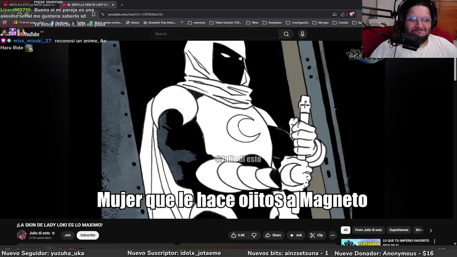Open the vamonos bookmarks folder
The image size is (457, 257).
(x=196, y=22)
